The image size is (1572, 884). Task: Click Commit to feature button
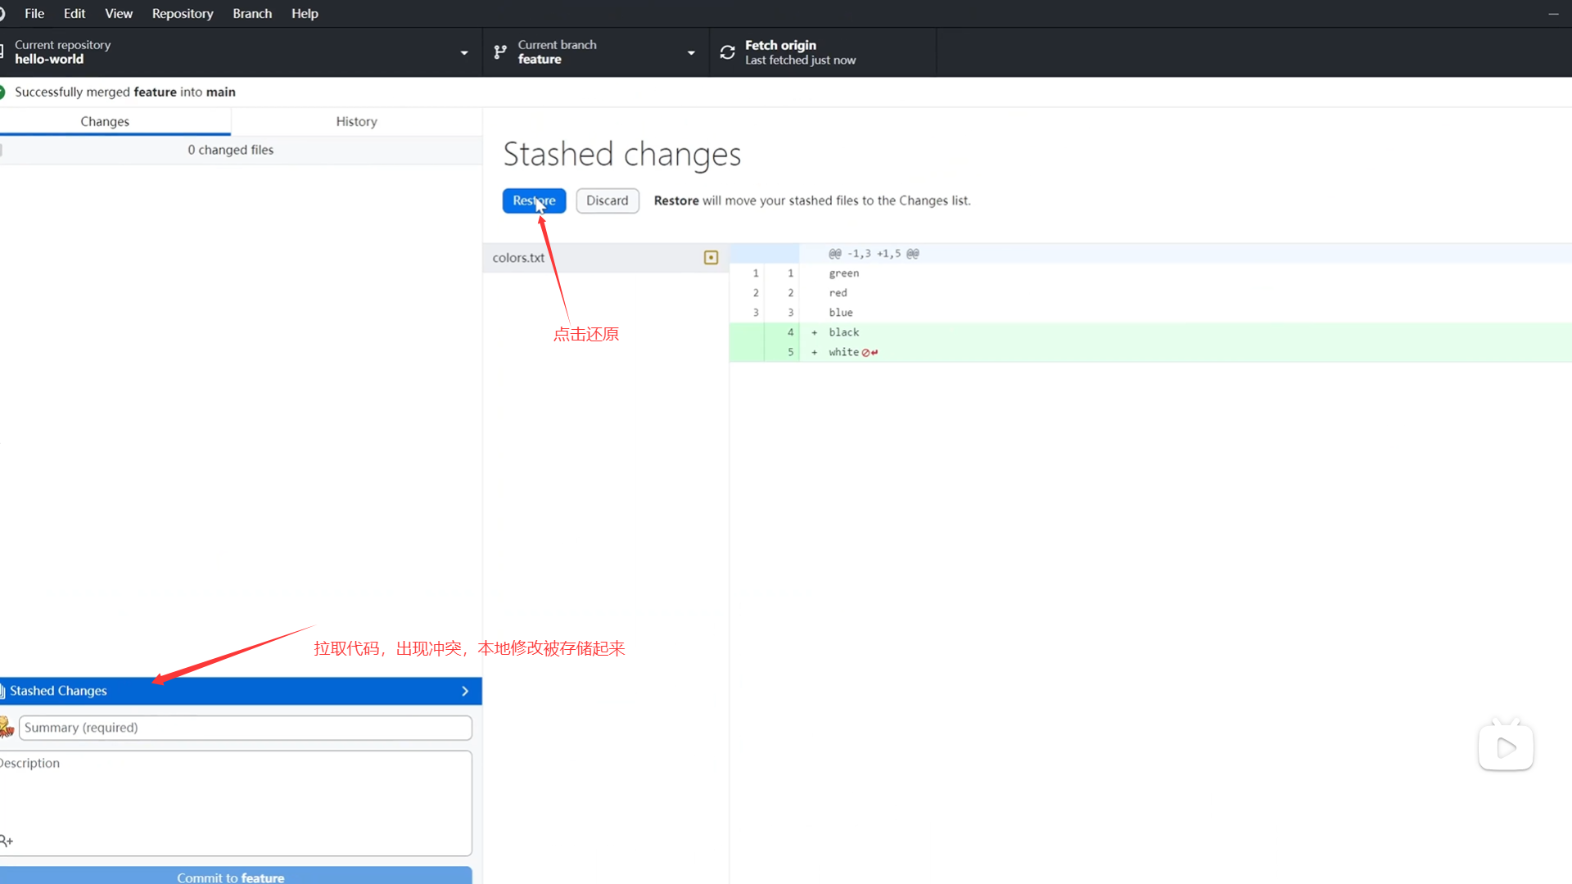tap(231, 876)
